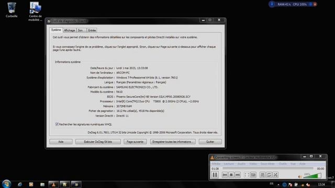Screen dimensions: 335x188
Task: Click Exécuter DxDiag 64 bits button
Action: coord(98,142)
